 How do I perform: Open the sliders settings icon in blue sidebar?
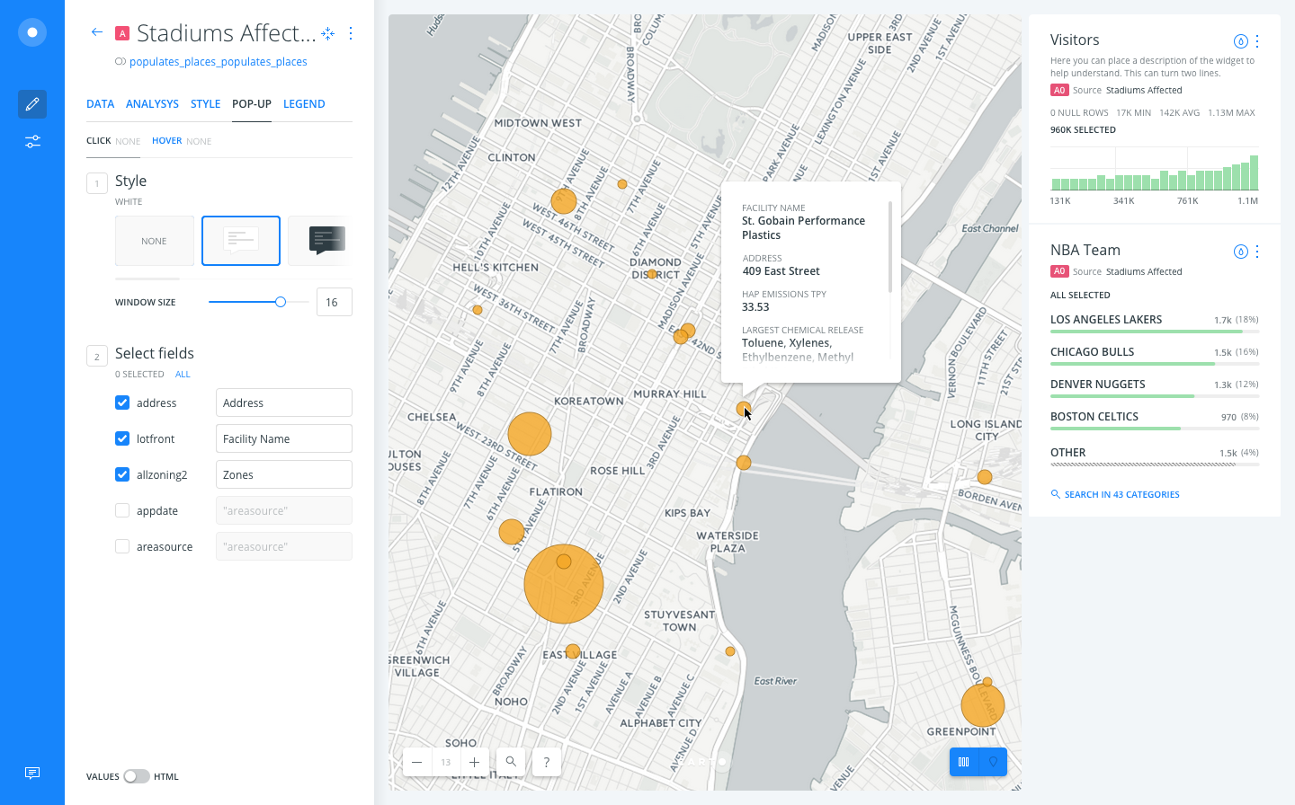[x=31, y=141]
